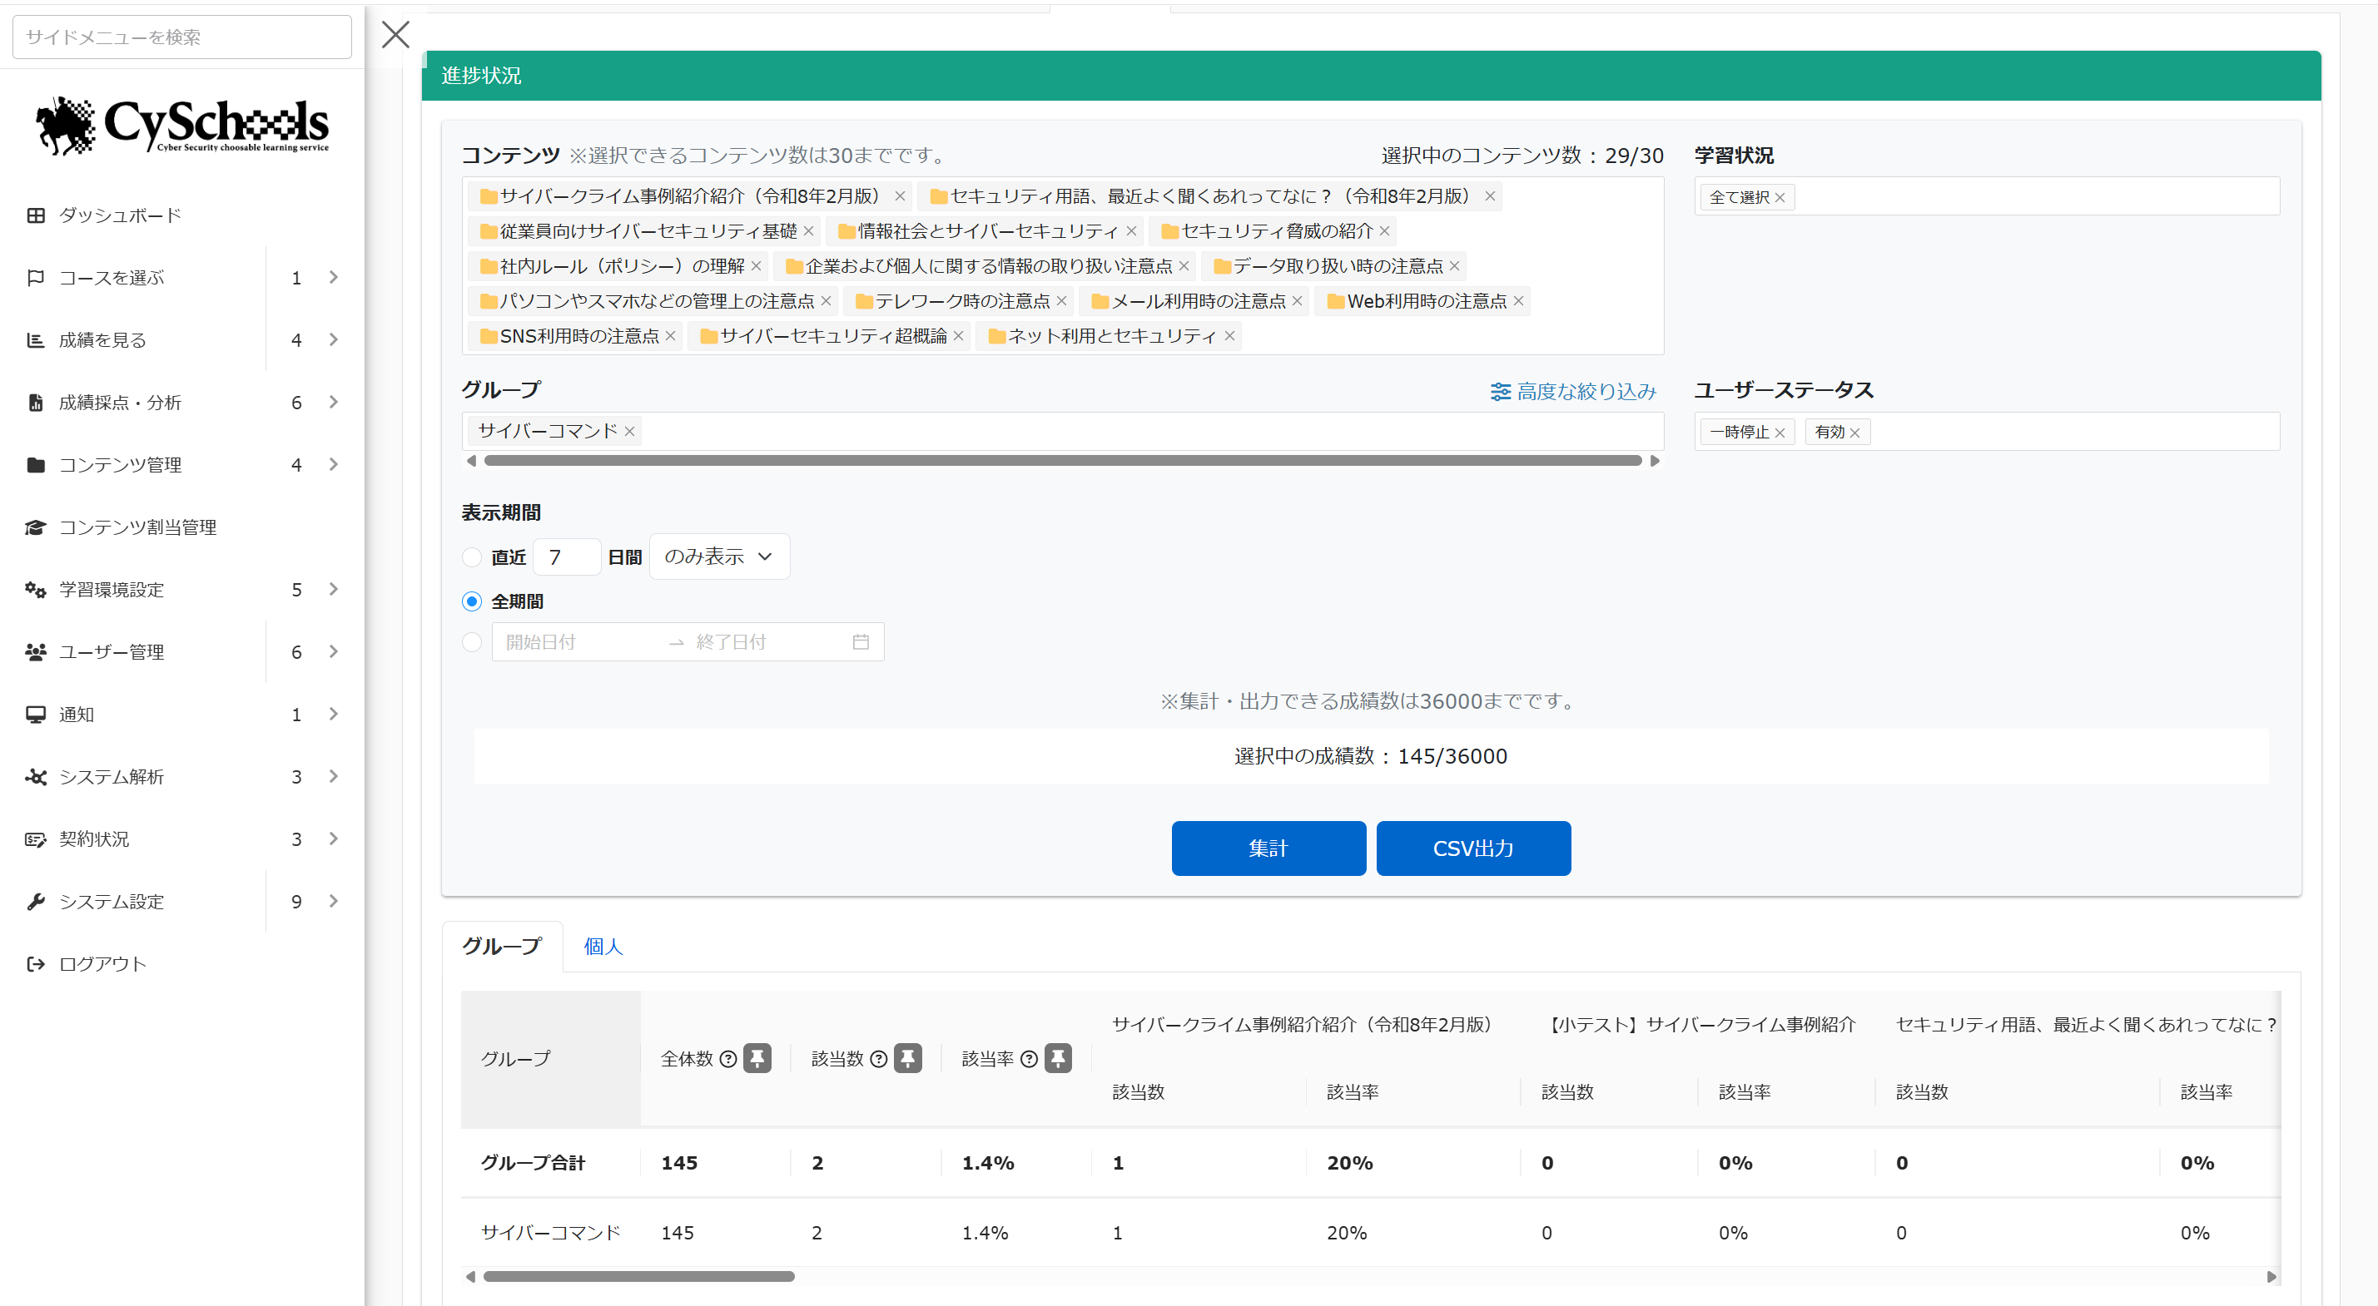Switch to the グループ results tab
The width and height of the screenshot is (2378, 1306).
pyautogui.click(x=502, y=947)
